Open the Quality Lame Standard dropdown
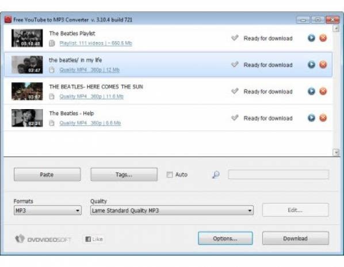 [172, 211]
